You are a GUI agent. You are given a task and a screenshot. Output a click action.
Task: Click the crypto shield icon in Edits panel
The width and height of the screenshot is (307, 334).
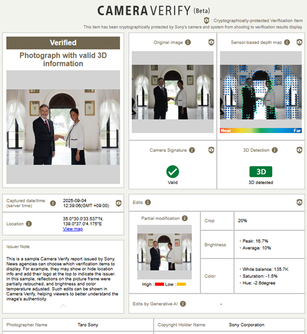pyautogui.click(x=300, y=202)
